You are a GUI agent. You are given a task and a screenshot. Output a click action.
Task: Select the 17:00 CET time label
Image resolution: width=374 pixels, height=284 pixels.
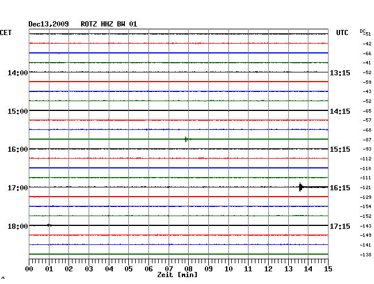[18, 188]
